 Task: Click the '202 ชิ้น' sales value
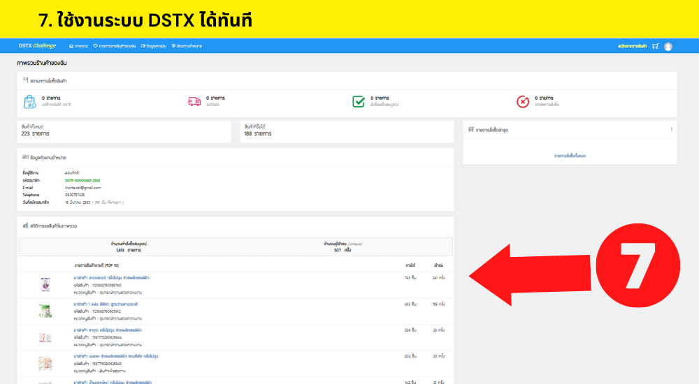(410, 356)
